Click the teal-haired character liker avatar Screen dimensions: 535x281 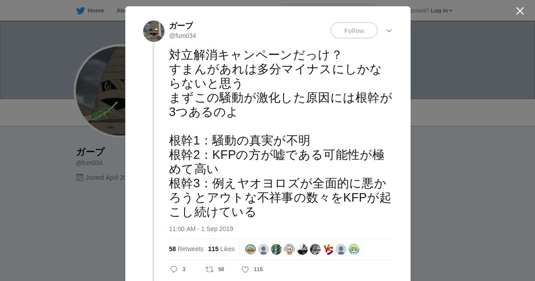coord(276,249)
